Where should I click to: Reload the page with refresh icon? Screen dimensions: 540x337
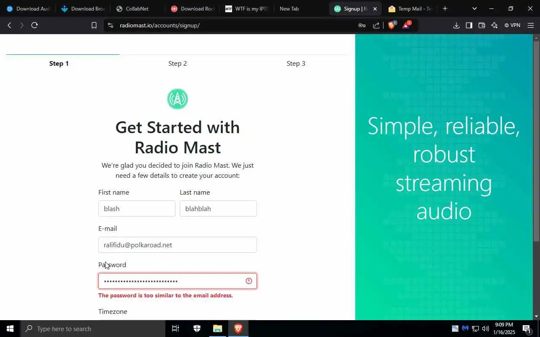point(35,25)
